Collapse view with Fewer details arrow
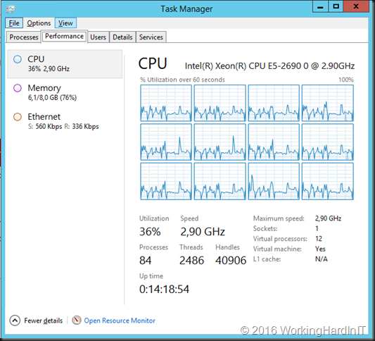The width and height of the screenshot is (375, 341). pyautogui.click(x=15, y=321)
